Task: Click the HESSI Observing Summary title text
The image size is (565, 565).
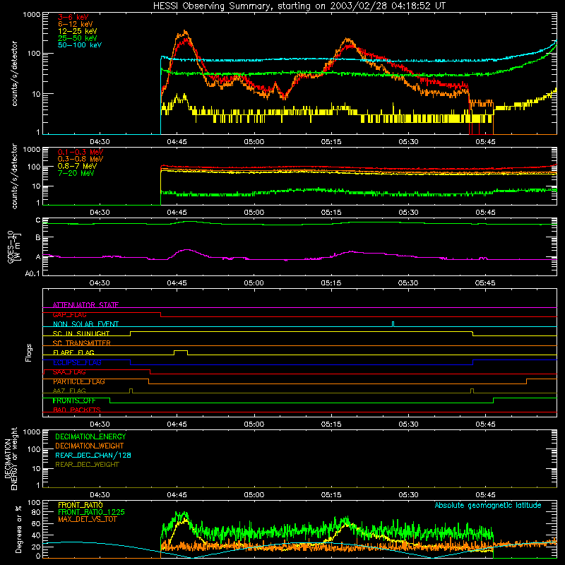Action: point(299,6)
